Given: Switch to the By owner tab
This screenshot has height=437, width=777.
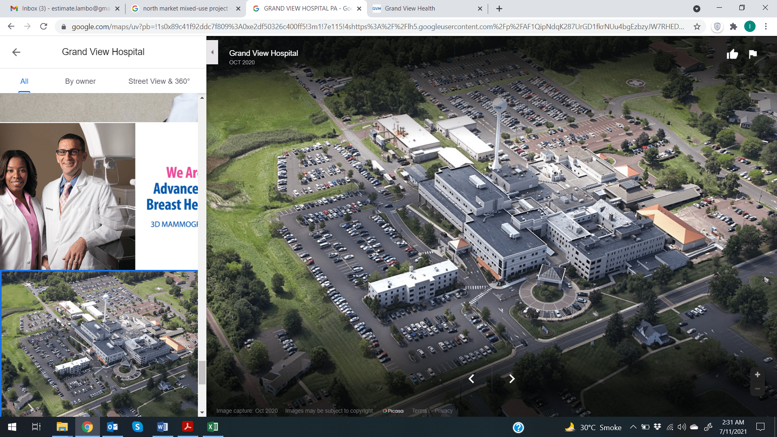Looking at the screenshot, I should [x=80, y=81].
